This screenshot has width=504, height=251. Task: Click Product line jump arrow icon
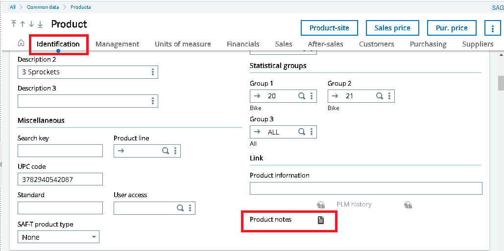pos(121,151)
